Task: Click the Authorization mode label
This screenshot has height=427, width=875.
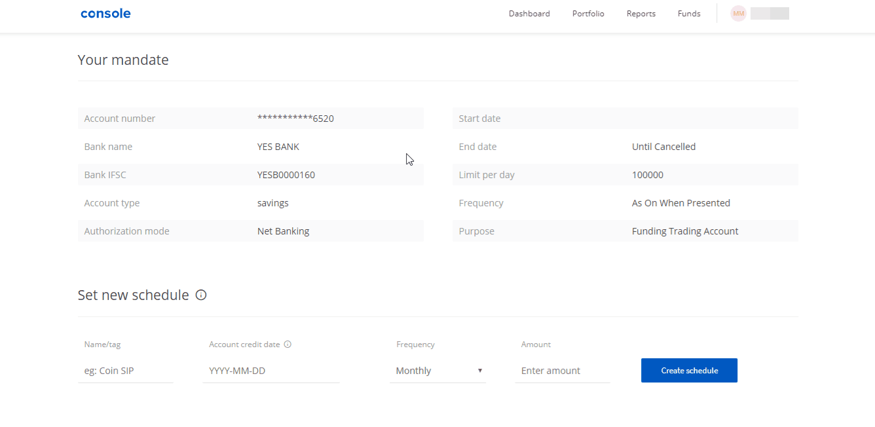Action: [x=127, y=231]
